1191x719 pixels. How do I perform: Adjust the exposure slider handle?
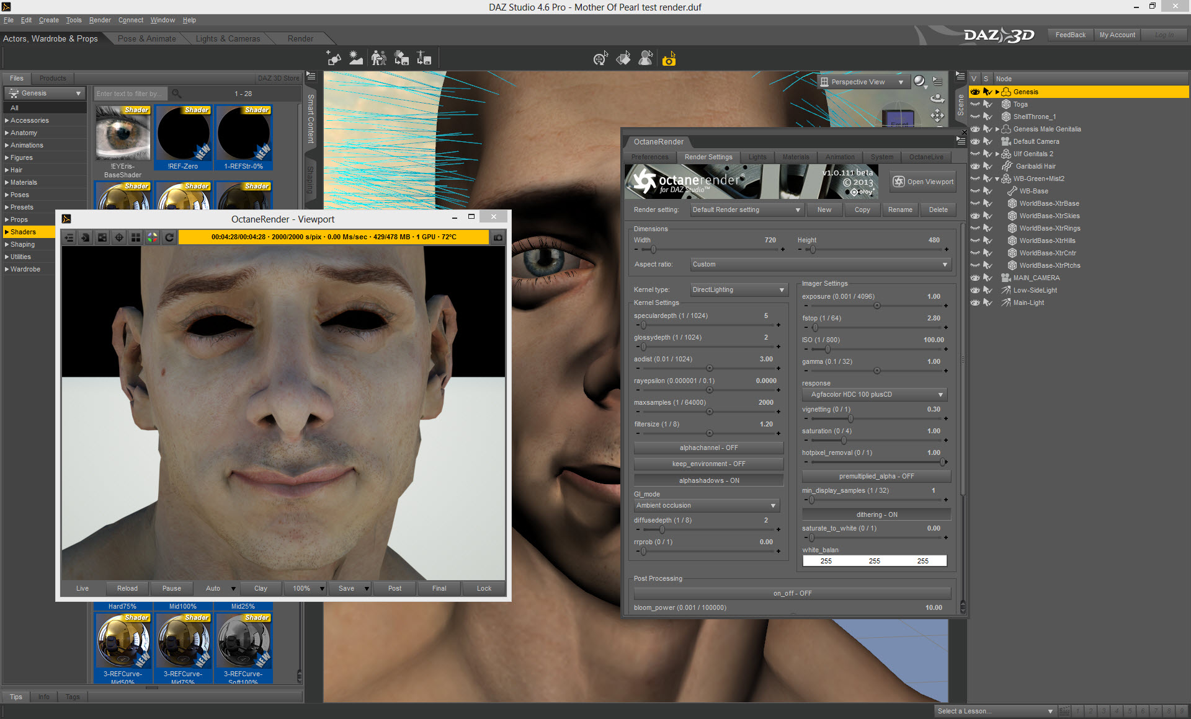877,306
